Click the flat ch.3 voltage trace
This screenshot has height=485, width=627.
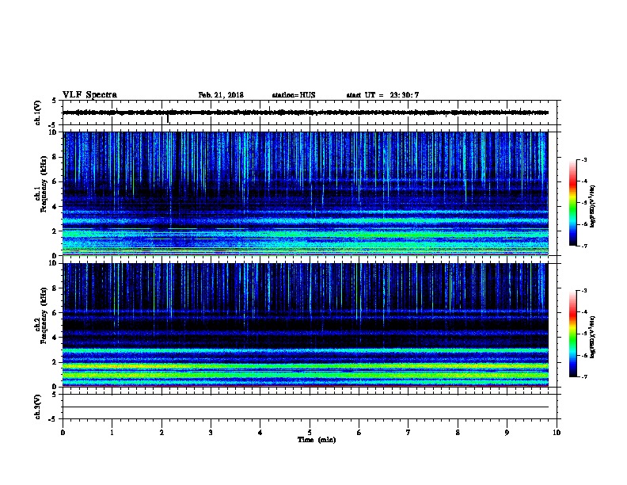[x=306, y=407]
